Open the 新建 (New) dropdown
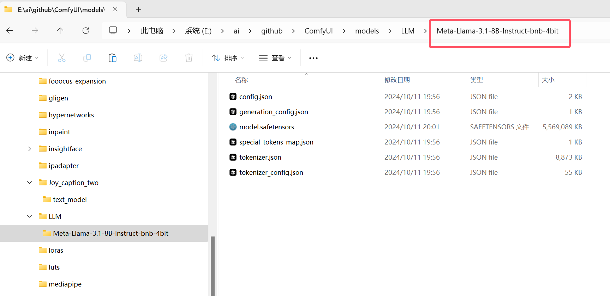 coord(23,58)
